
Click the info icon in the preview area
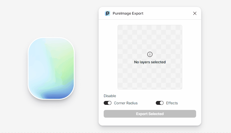point(150,54)
